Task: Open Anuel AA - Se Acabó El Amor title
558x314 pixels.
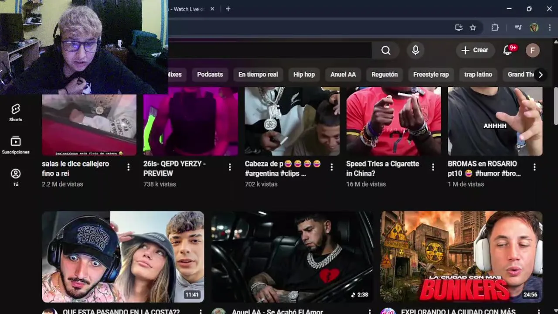Action: click(x=277, y=311)
